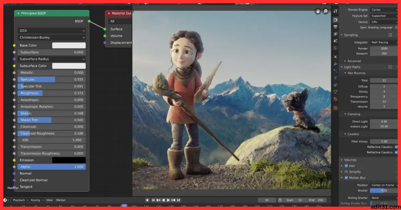Viewport: 401px width, 210px height.
Task: Open the Integrator Path Tracing dropdown
Action: (384, 42)
